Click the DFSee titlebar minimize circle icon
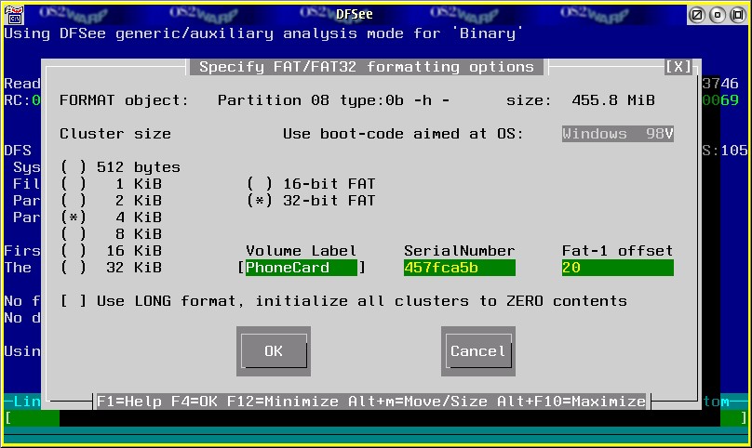752x448 pixels. coord(718,15)
